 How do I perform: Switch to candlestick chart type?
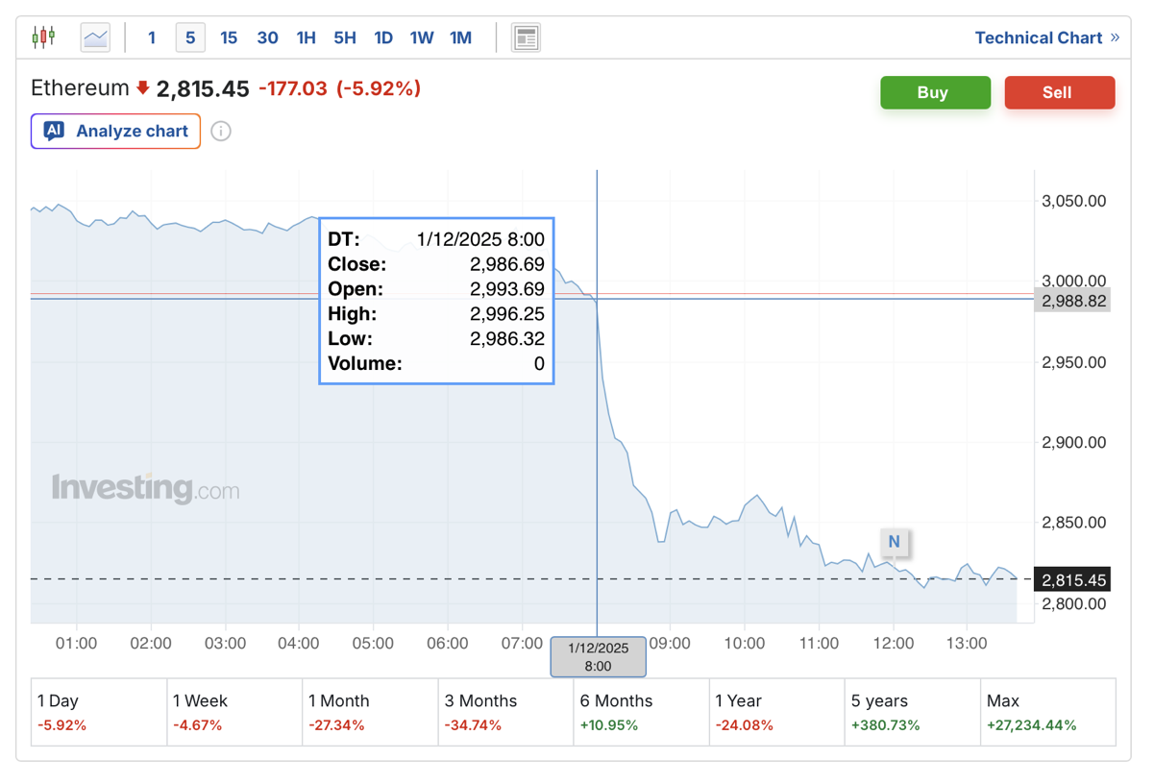pos(43,37)
